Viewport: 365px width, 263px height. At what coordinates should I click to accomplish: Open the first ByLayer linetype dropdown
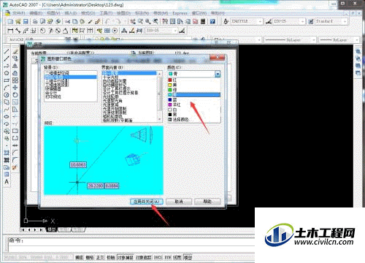pos(314,39)
